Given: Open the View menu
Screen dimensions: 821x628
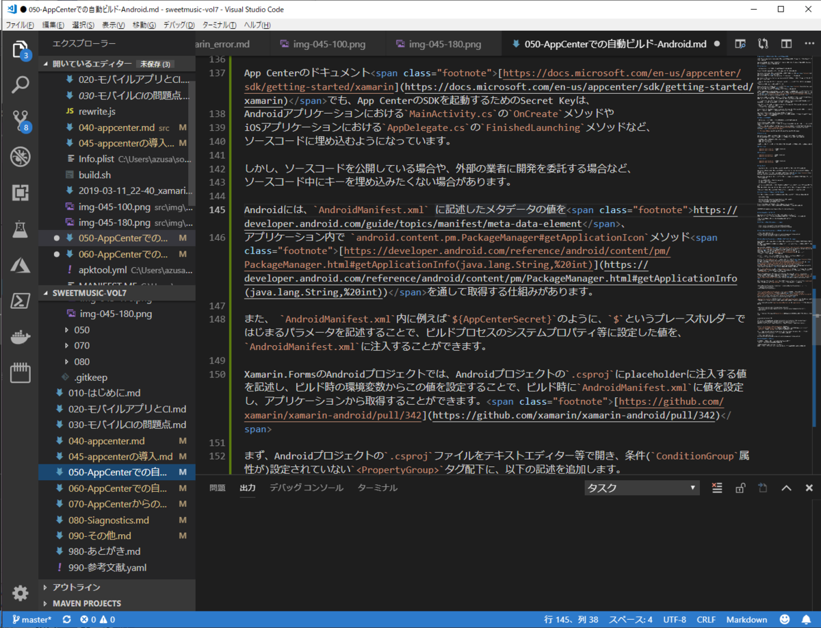Looking at the screenshot, I should pos(113,25).
